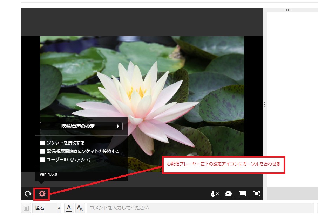Screen dimensions: 318x215
Task: Open the underlined A text color icon
Action: [x=69, y=208]
